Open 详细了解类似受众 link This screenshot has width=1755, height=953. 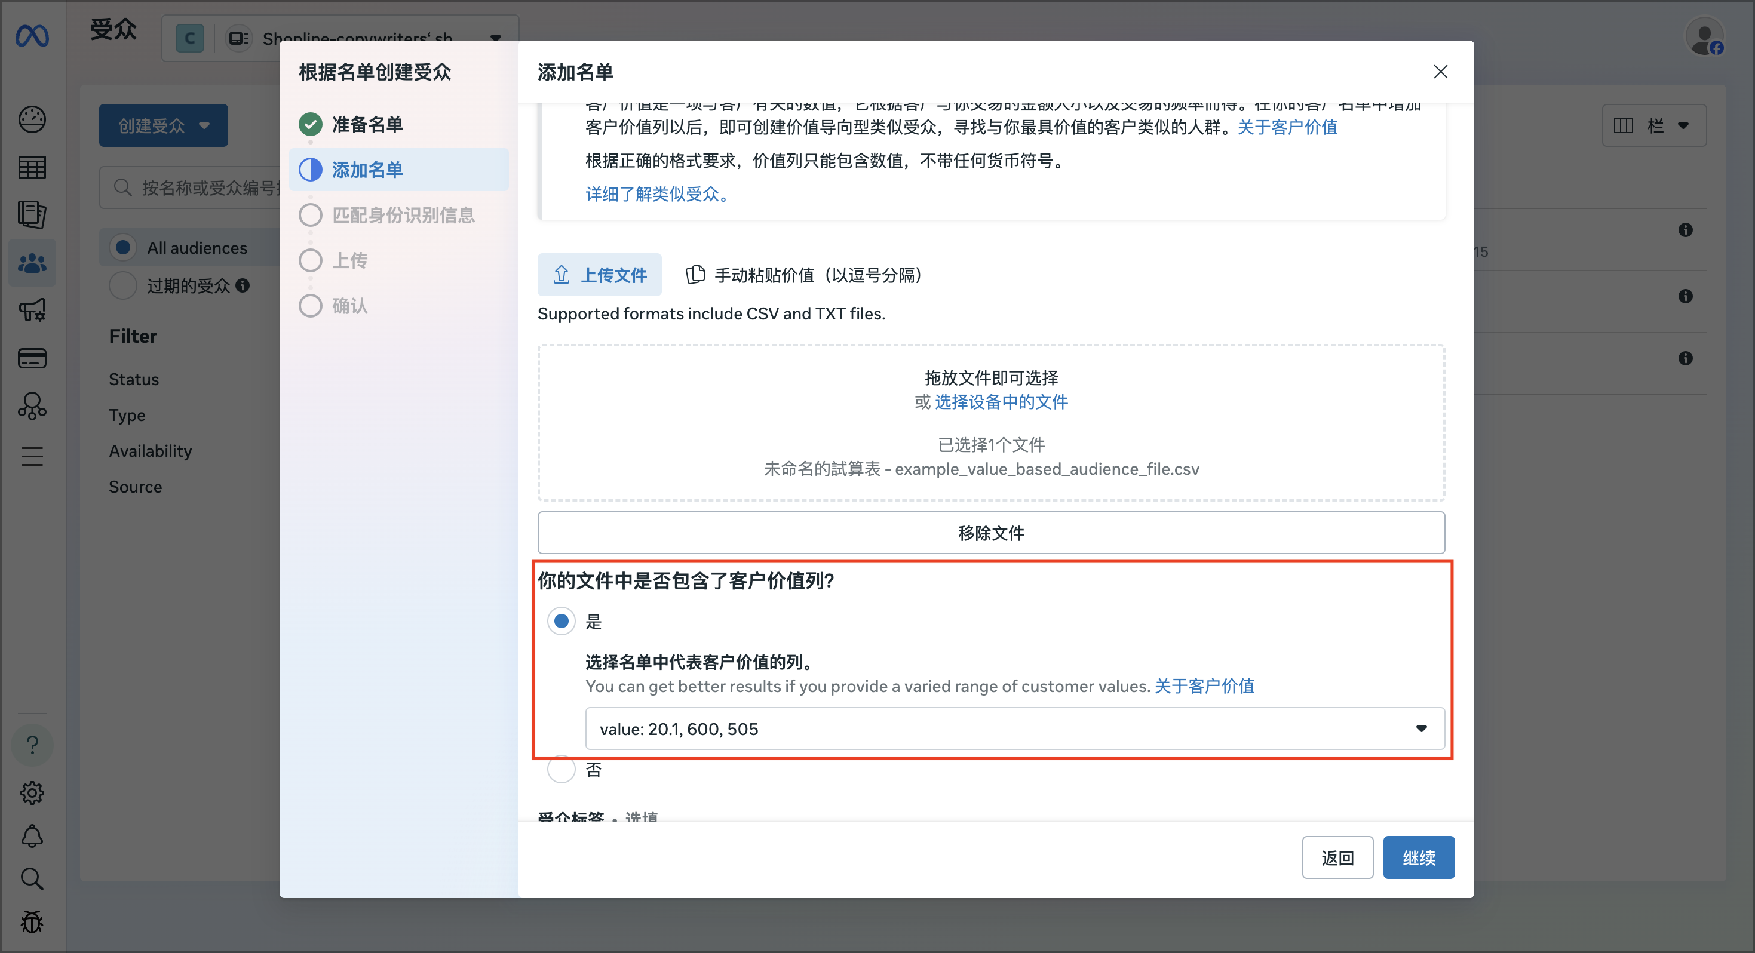tap(659, 194)
